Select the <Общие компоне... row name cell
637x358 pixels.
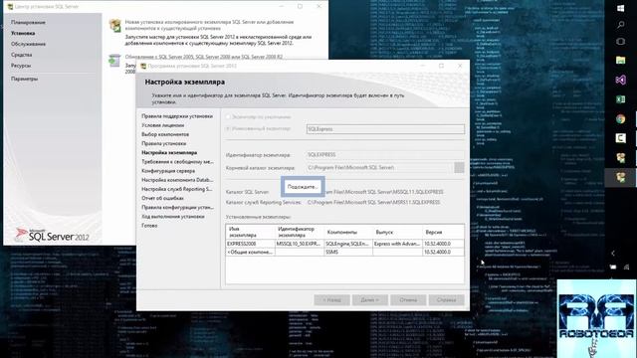coord(250,252)
